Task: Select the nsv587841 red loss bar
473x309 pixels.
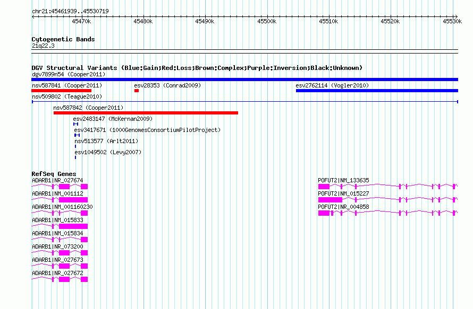Action: click(x=61, y=91)
